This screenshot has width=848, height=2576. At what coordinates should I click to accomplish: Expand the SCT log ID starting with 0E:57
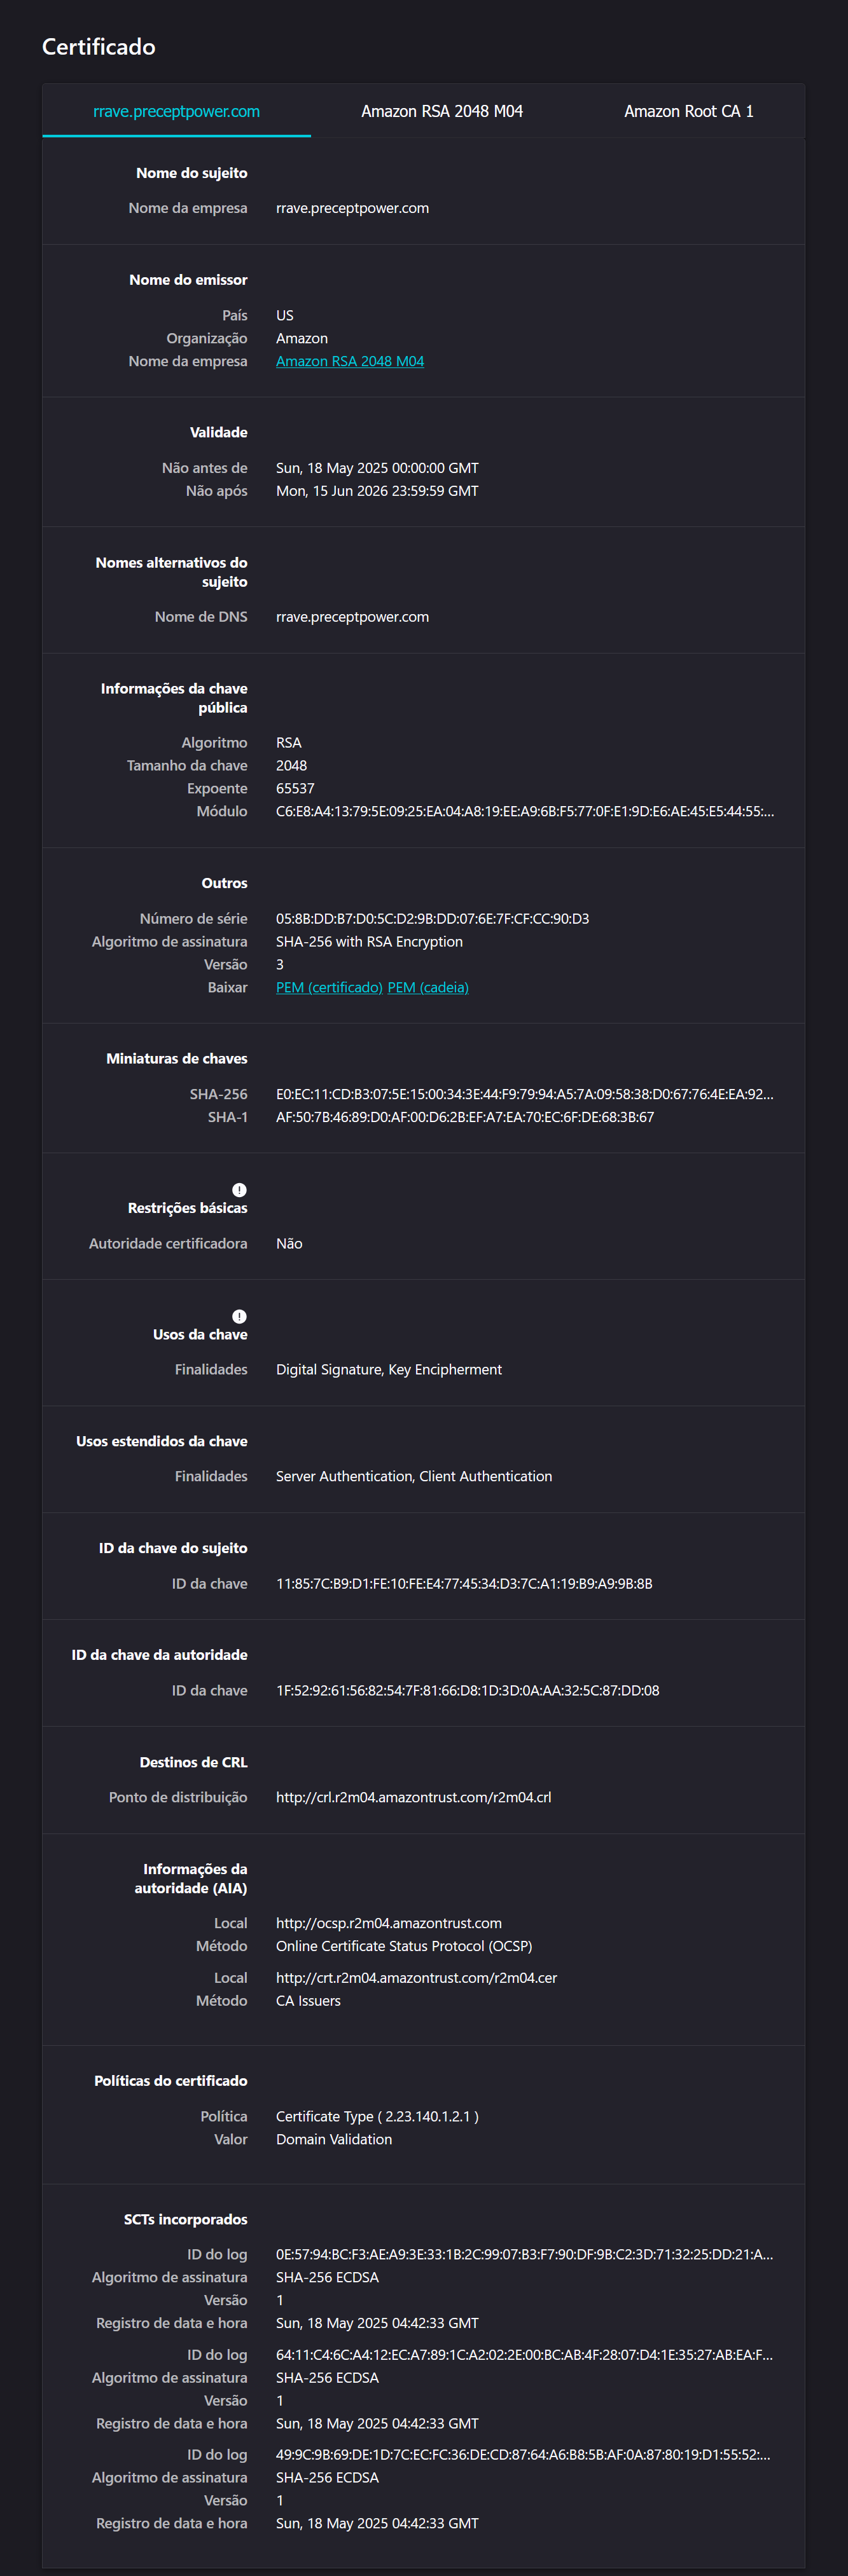coord(524,2254)
